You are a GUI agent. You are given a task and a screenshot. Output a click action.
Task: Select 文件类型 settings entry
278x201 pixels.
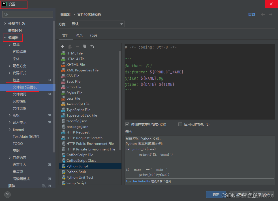20,108
